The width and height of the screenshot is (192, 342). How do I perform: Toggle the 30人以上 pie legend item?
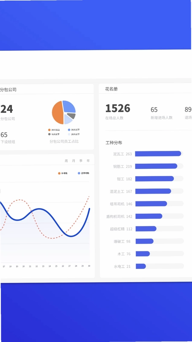[x=54, y=130]
